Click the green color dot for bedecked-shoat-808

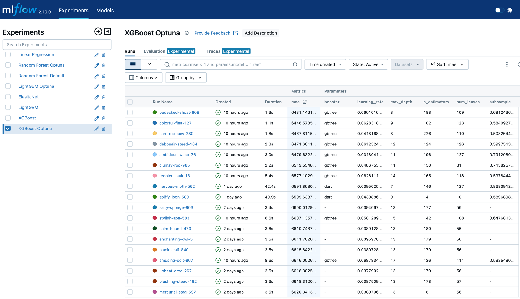coord(155,112)
